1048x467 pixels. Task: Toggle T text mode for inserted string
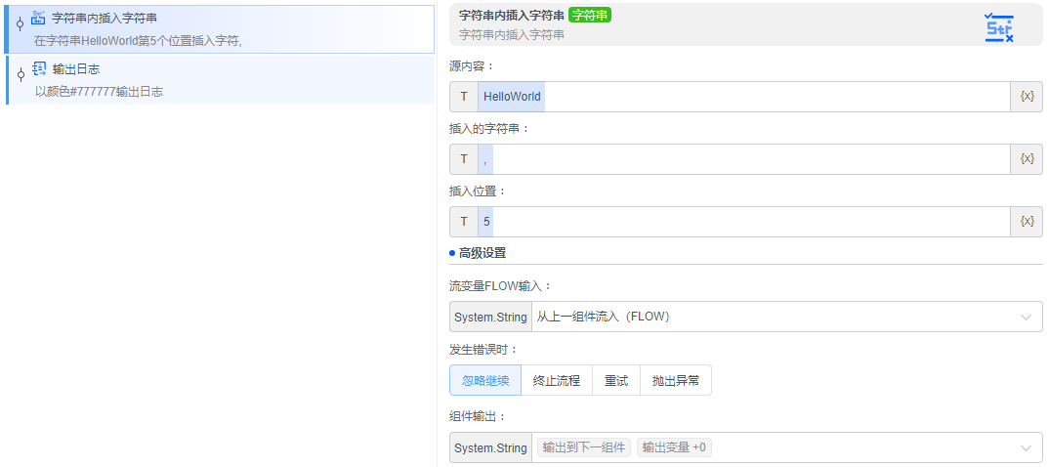(x=464, y=159)
